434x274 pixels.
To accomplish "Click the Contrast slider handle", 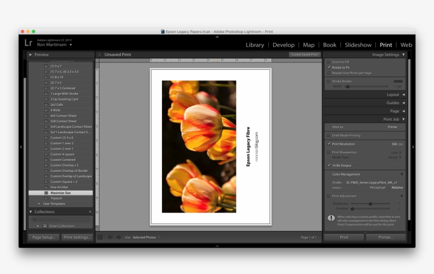I will coord(352,209).
